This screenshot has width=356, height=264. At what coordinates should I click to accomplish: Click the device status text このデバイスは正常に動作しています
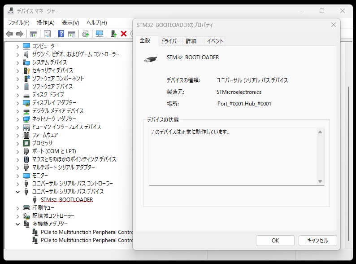pos(191,132)
